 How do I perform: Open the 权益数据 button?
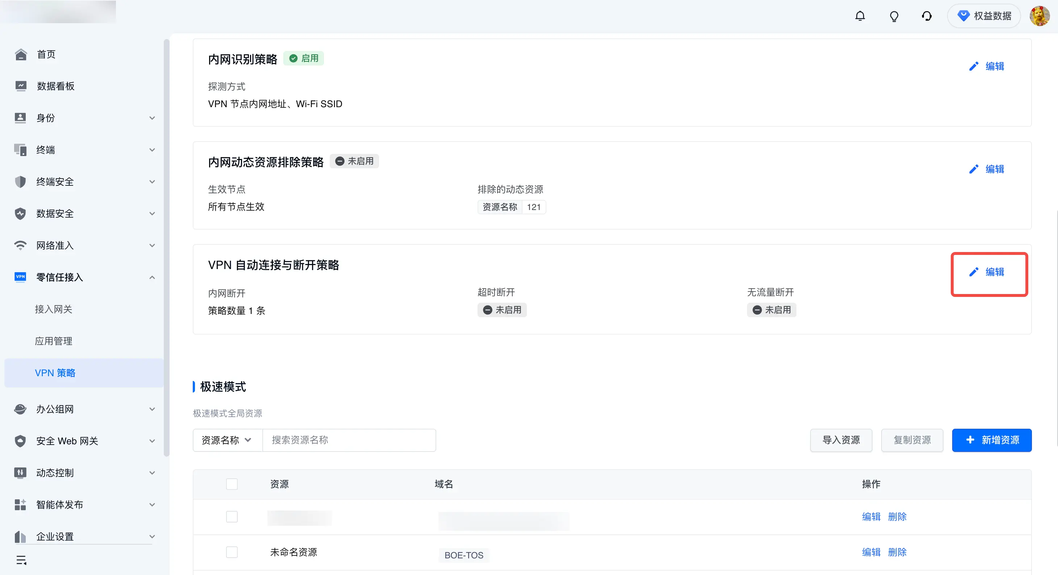pos(984,16)
